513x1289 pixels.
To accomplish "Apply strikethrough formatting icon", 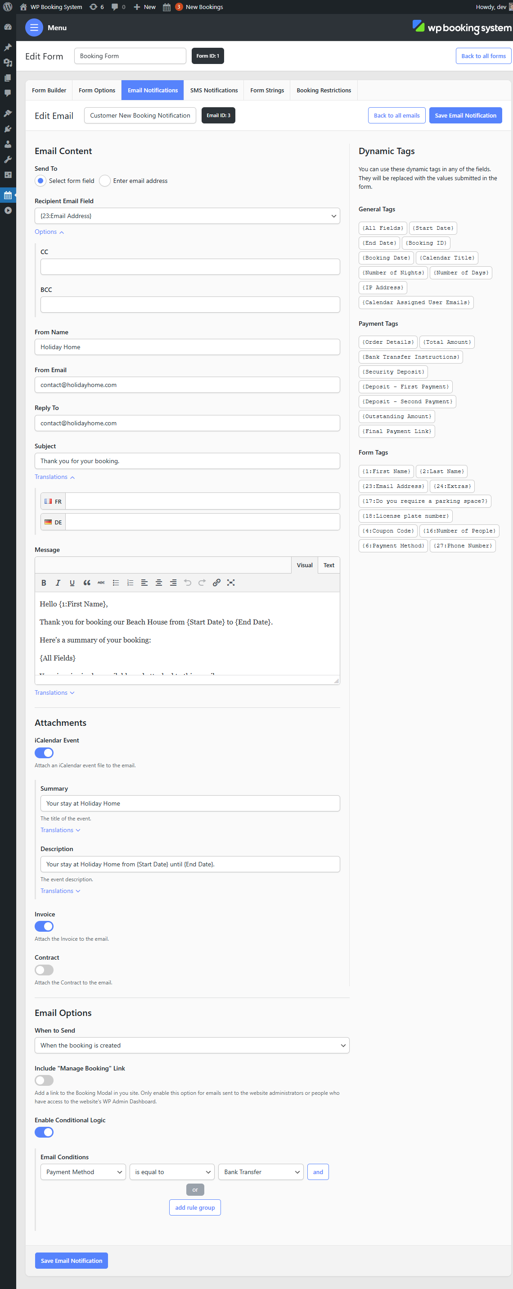I will pos(101,583).
